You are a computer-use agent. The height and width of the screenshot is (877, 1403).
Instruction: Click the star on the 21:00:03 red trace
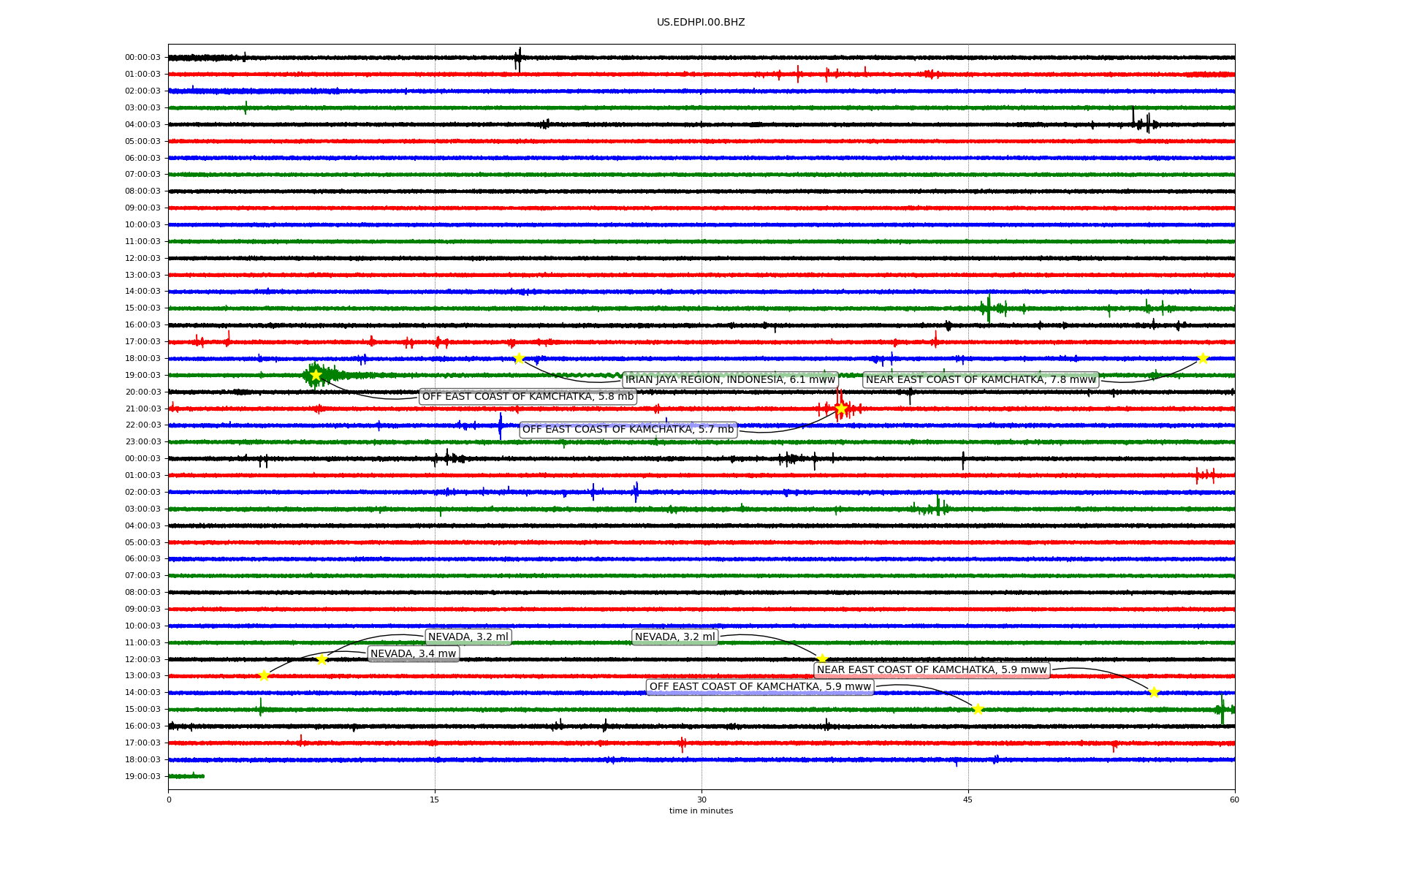(840, 409)
